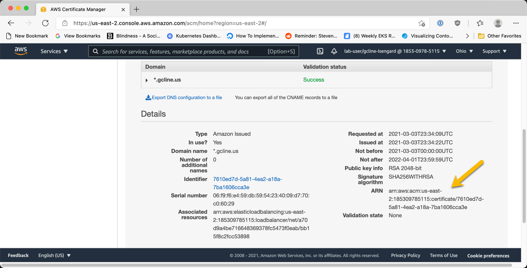The height and width of the screenshot is (268, 527).
Task: Open the 1Password extension icon
Action: 440,23
